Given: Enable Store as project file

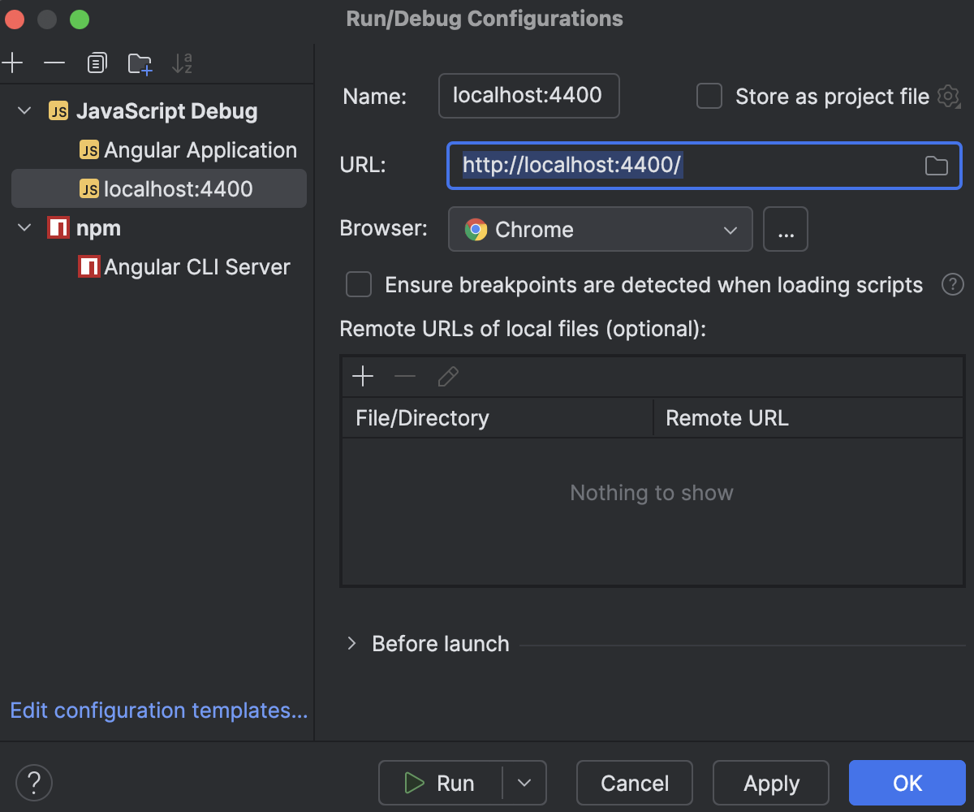Looking at the screenshot, I should click(x=709, y=96).
